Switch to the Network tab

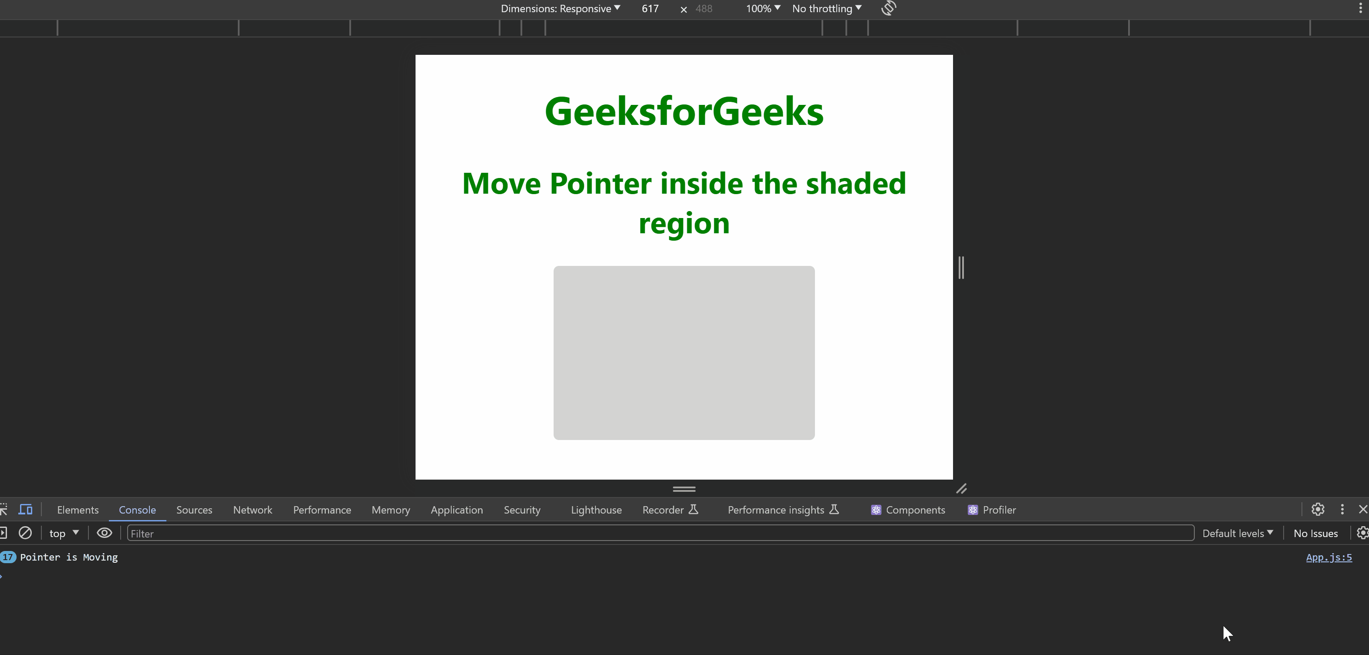[253, 510]
